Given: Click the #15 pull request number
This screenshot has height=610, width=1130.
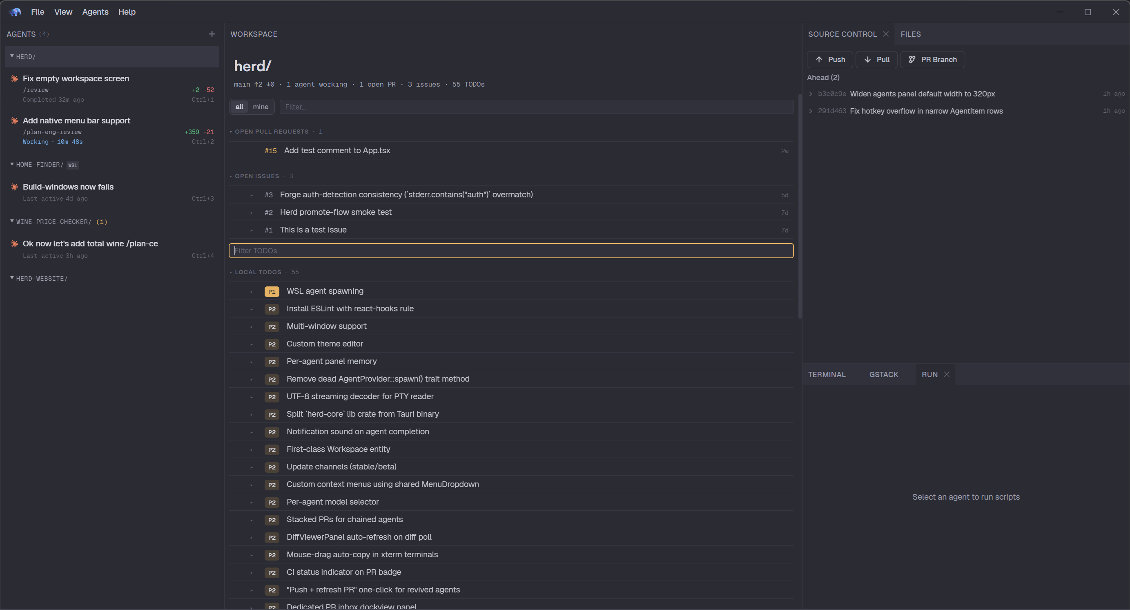Looking at the screenshot, I should point(271,150).
